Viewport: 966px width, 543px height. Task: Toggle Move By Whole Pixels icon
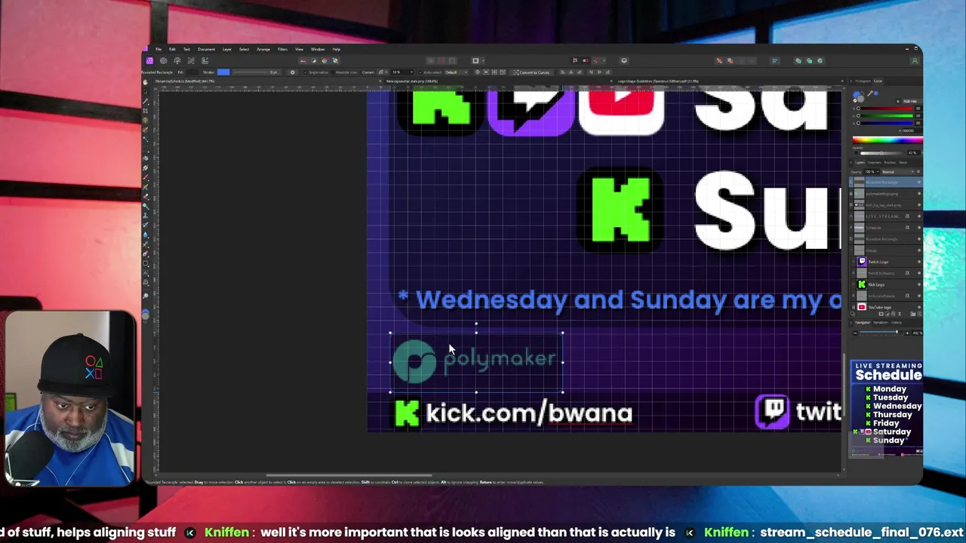586,60
